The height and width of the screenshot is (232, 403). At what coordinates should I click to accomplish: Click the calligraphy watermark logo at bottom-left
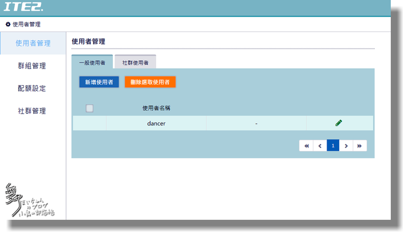pos(28,201)
